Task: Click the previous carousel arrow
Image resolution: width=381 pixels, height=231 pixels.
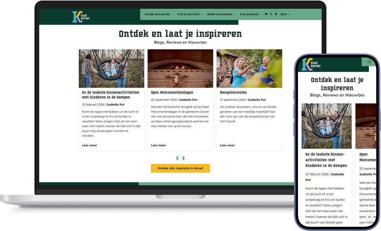Action: [x=177, y=158]
